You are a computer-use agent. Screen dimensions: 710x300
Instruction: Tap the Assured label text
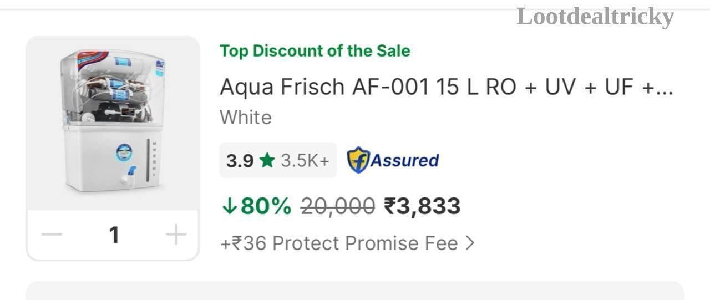(x=404, y=161)
